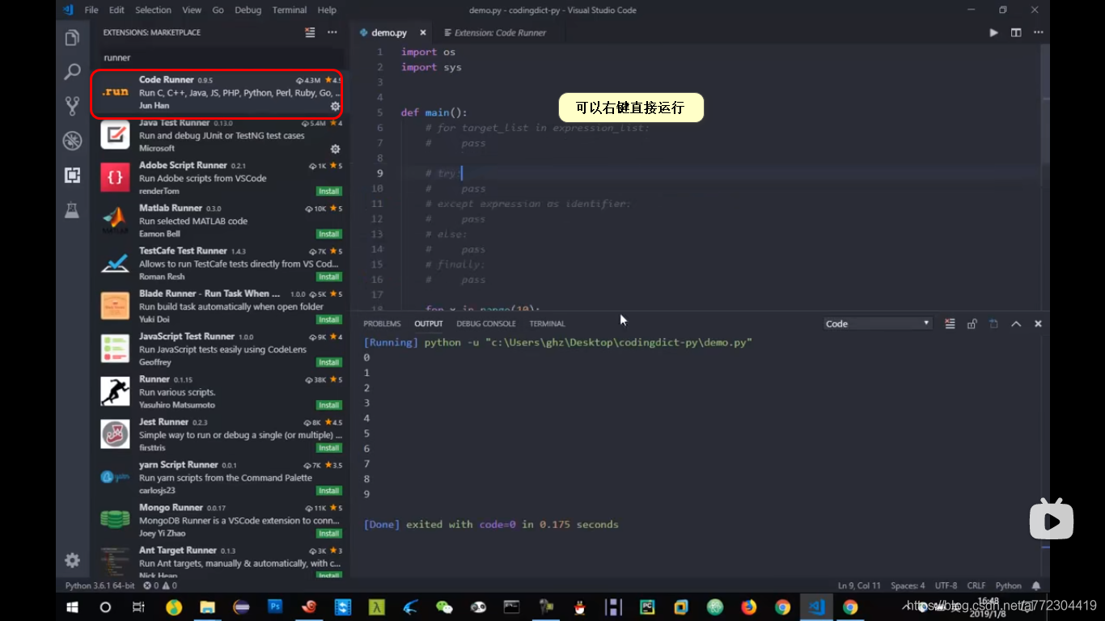Click the notifications bell in status bar
1105x621 pixels.
1036,585
